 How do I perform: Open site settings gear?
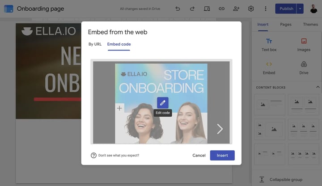(251, 8)
